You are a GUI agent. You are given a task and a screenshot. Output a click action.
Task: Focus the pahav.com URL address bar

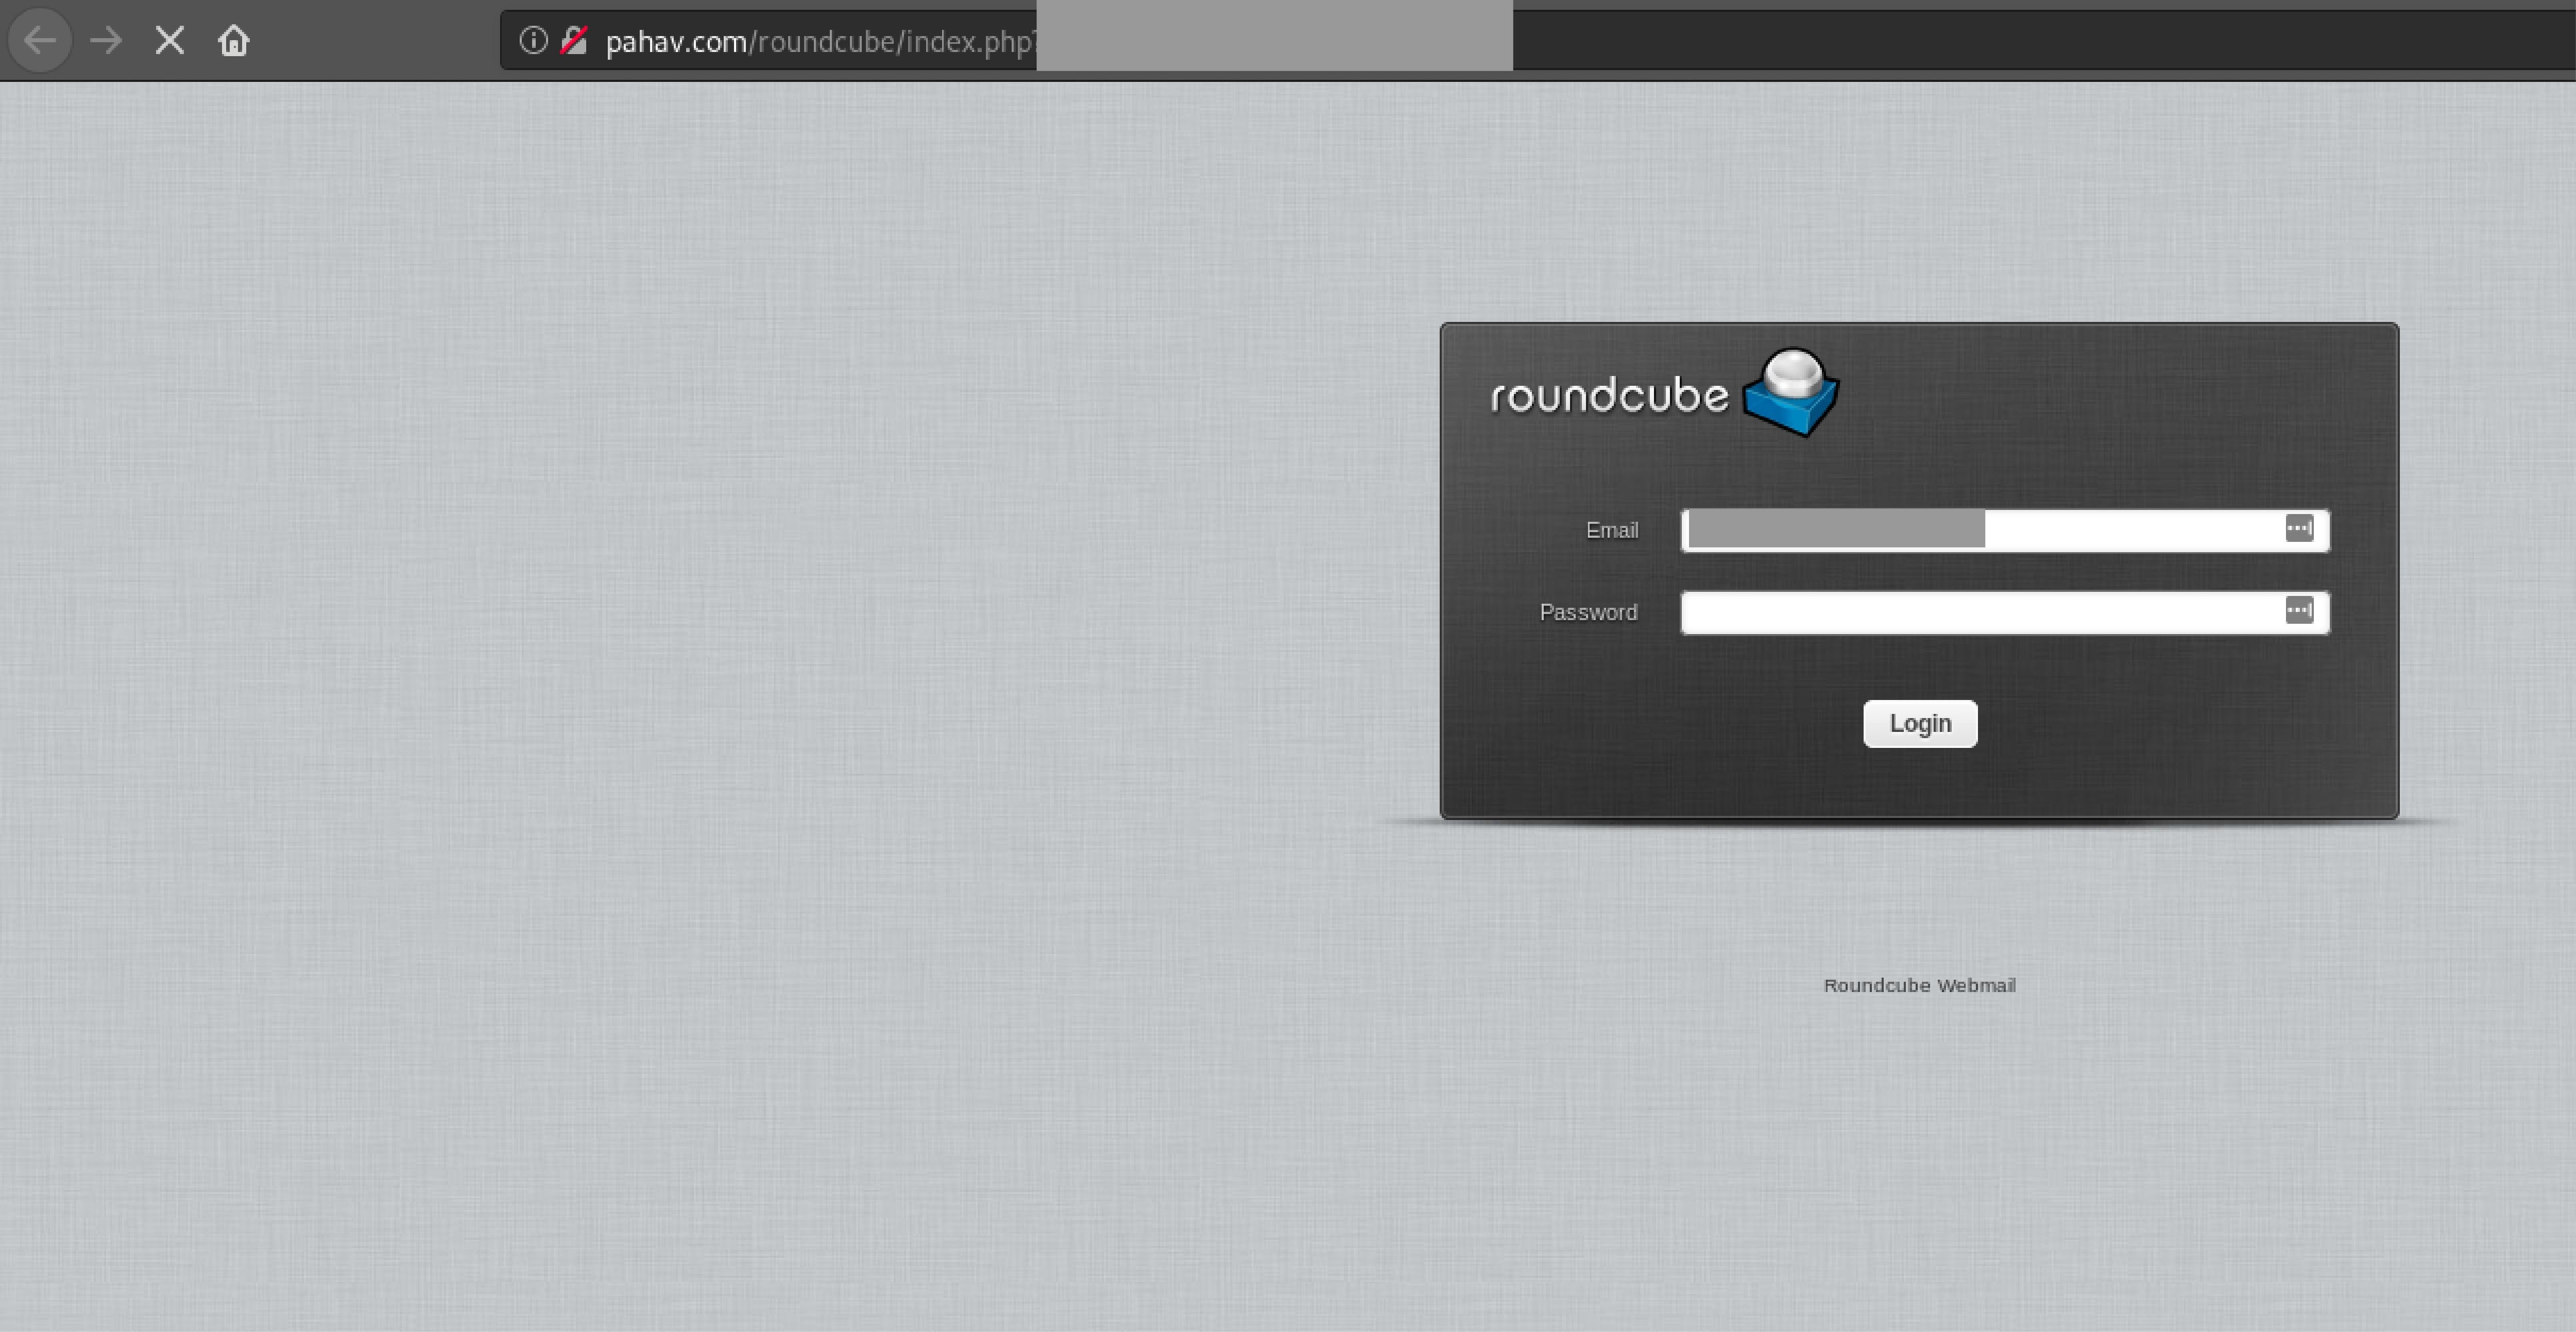pos(1538,40)
